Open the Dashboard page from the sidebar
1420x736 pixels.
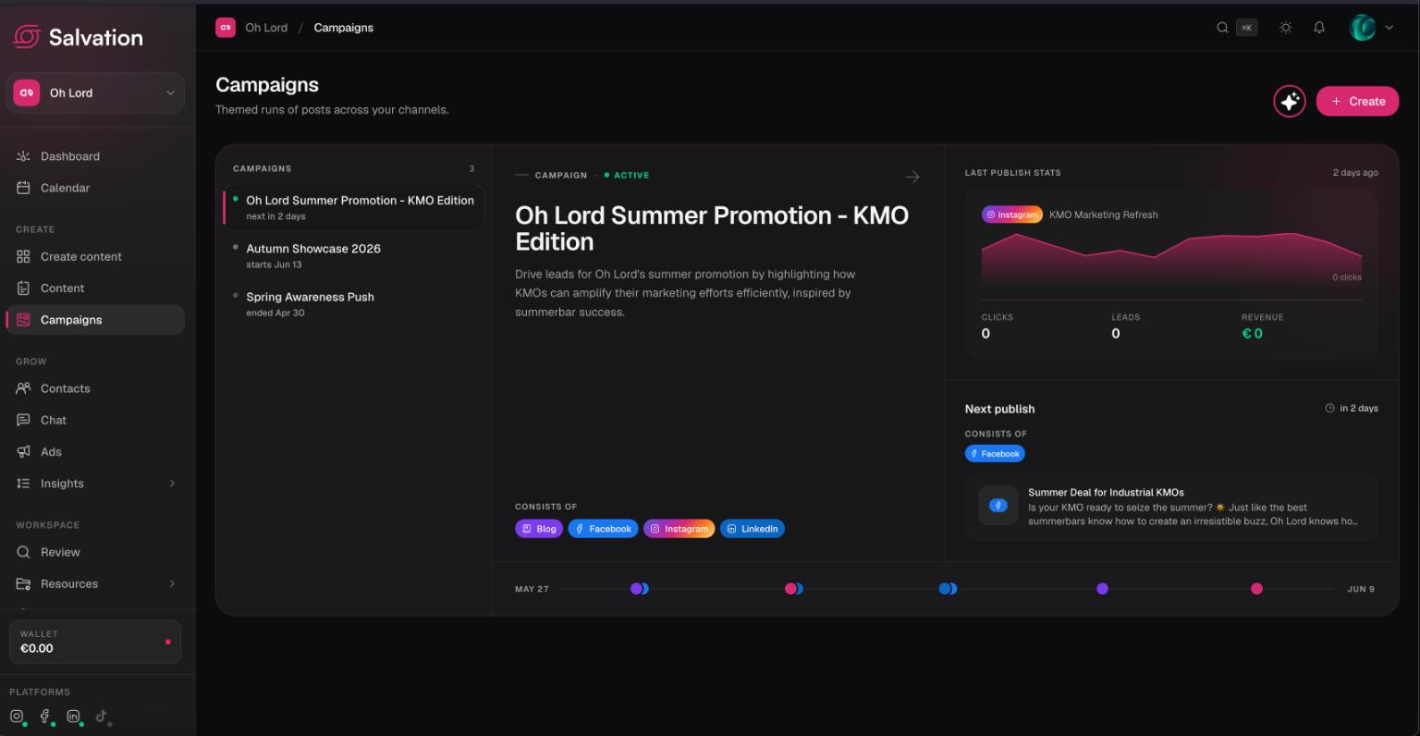96,156
